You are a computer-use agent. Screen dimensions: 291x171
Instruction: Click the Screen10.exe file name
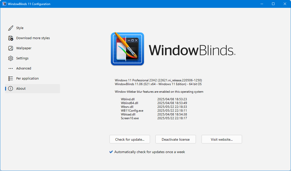coord(130,118)
